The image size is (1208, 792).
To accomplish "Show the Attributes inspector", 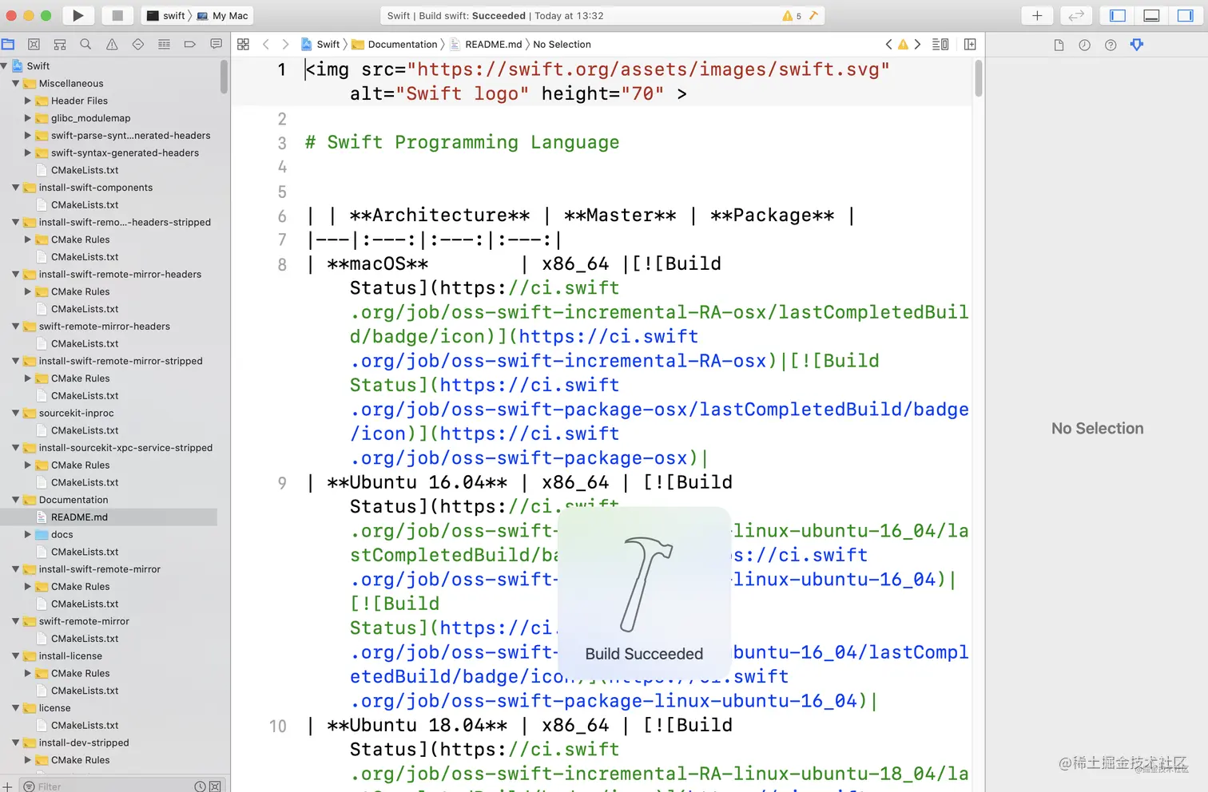I will (x=1137, y=45).
